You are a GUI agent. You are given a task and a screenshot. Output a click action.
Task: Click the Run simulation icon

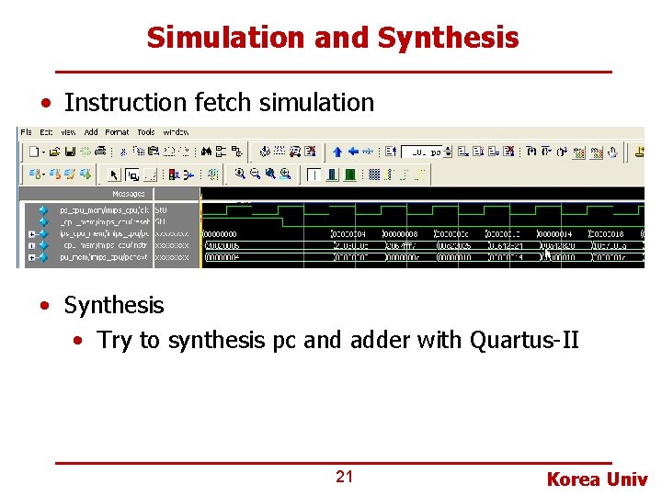[x=463, y=152]
